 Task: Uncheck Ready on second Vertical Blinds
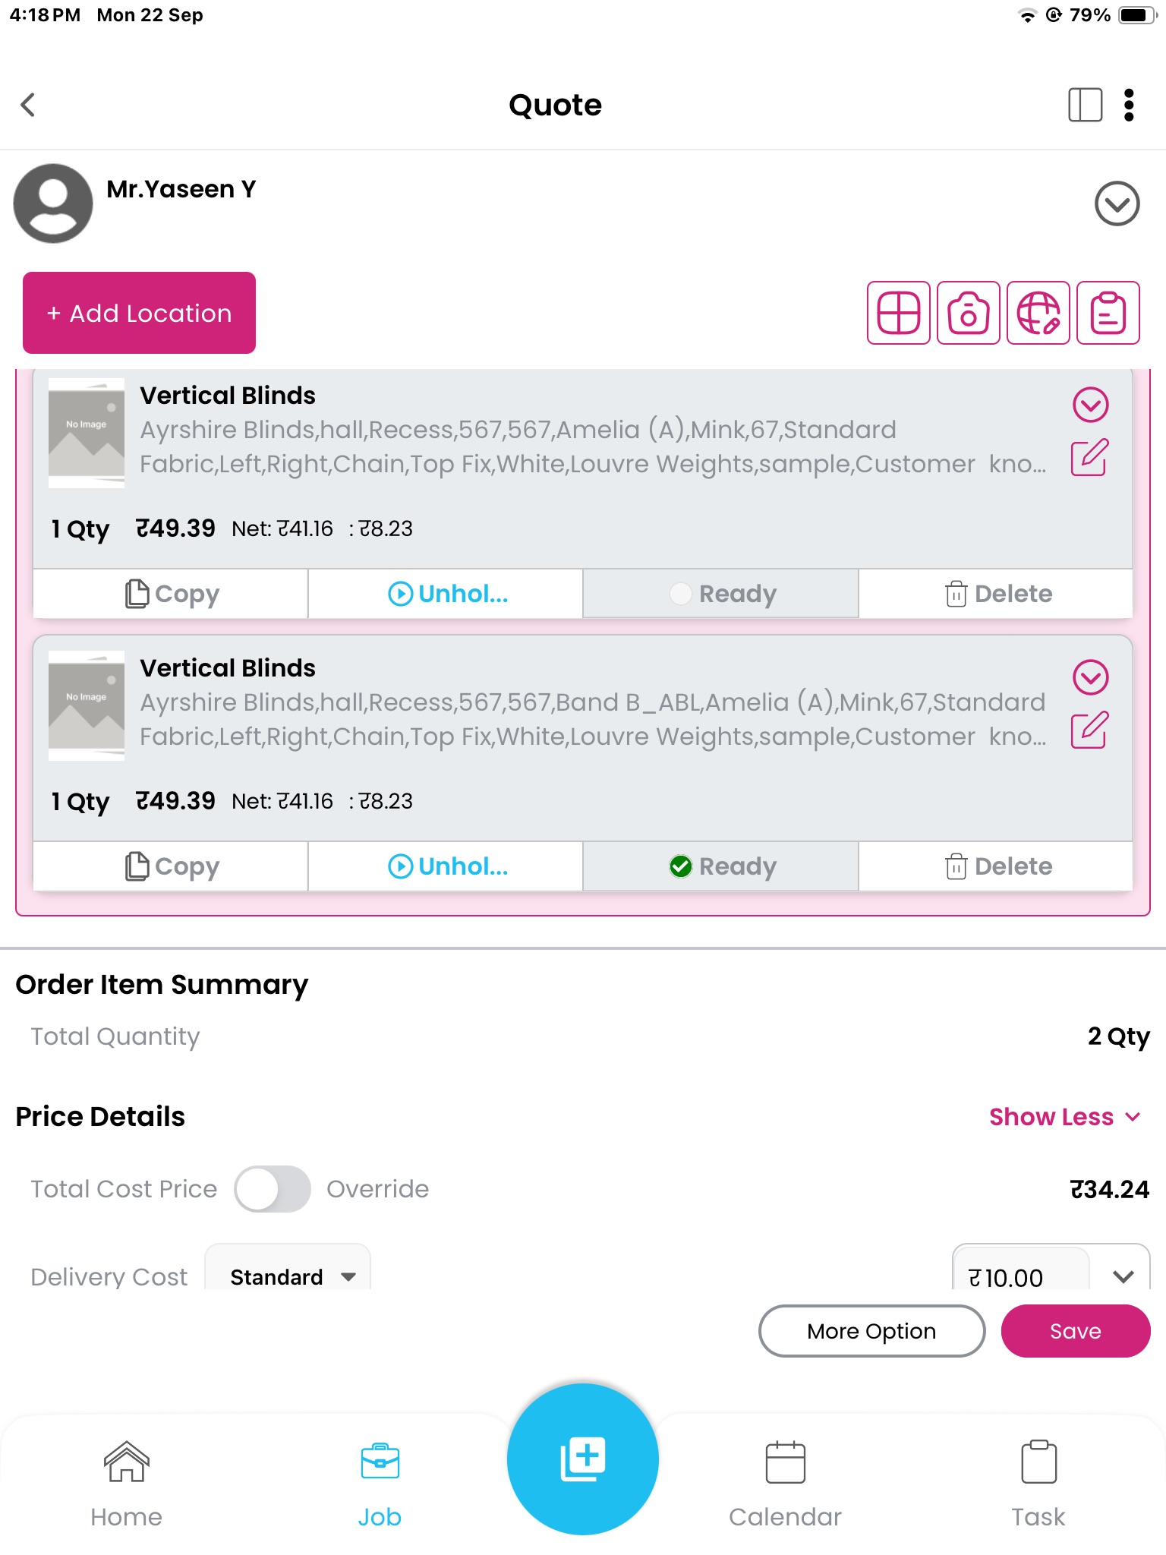point(721,866)
